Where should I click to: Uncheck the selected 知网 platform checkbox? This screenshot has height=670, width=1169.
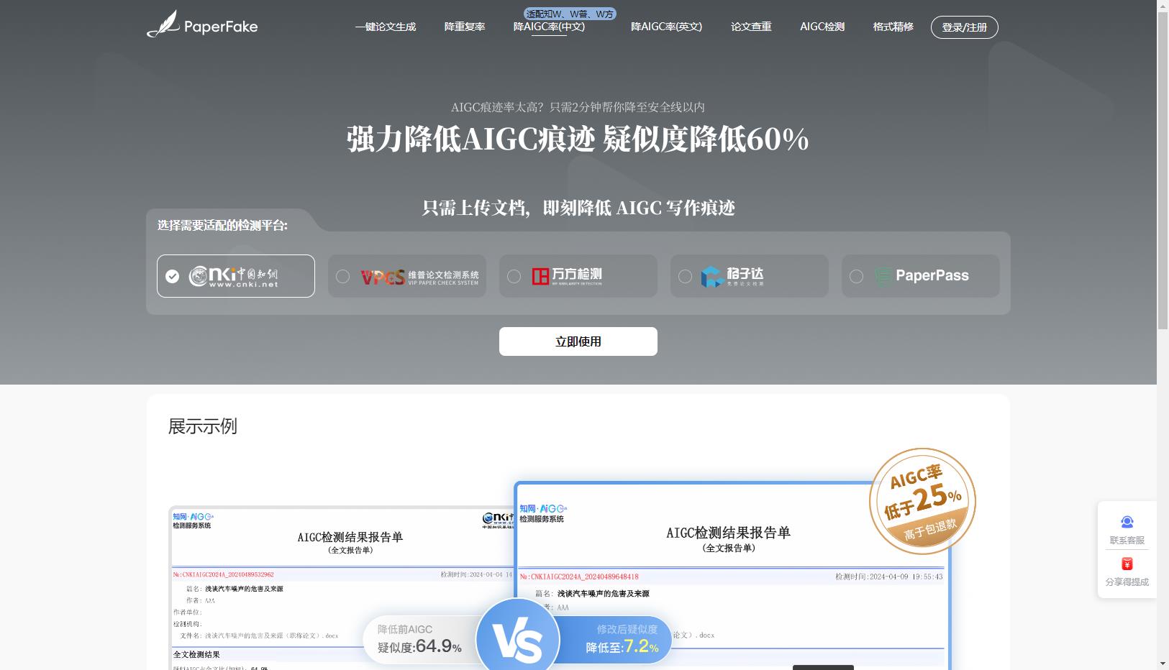pyautogui.click(x=171, y=275)
